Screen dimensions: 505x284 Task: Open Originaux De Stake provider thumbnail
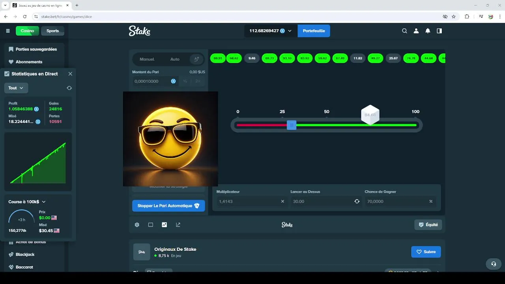[142, 252]
